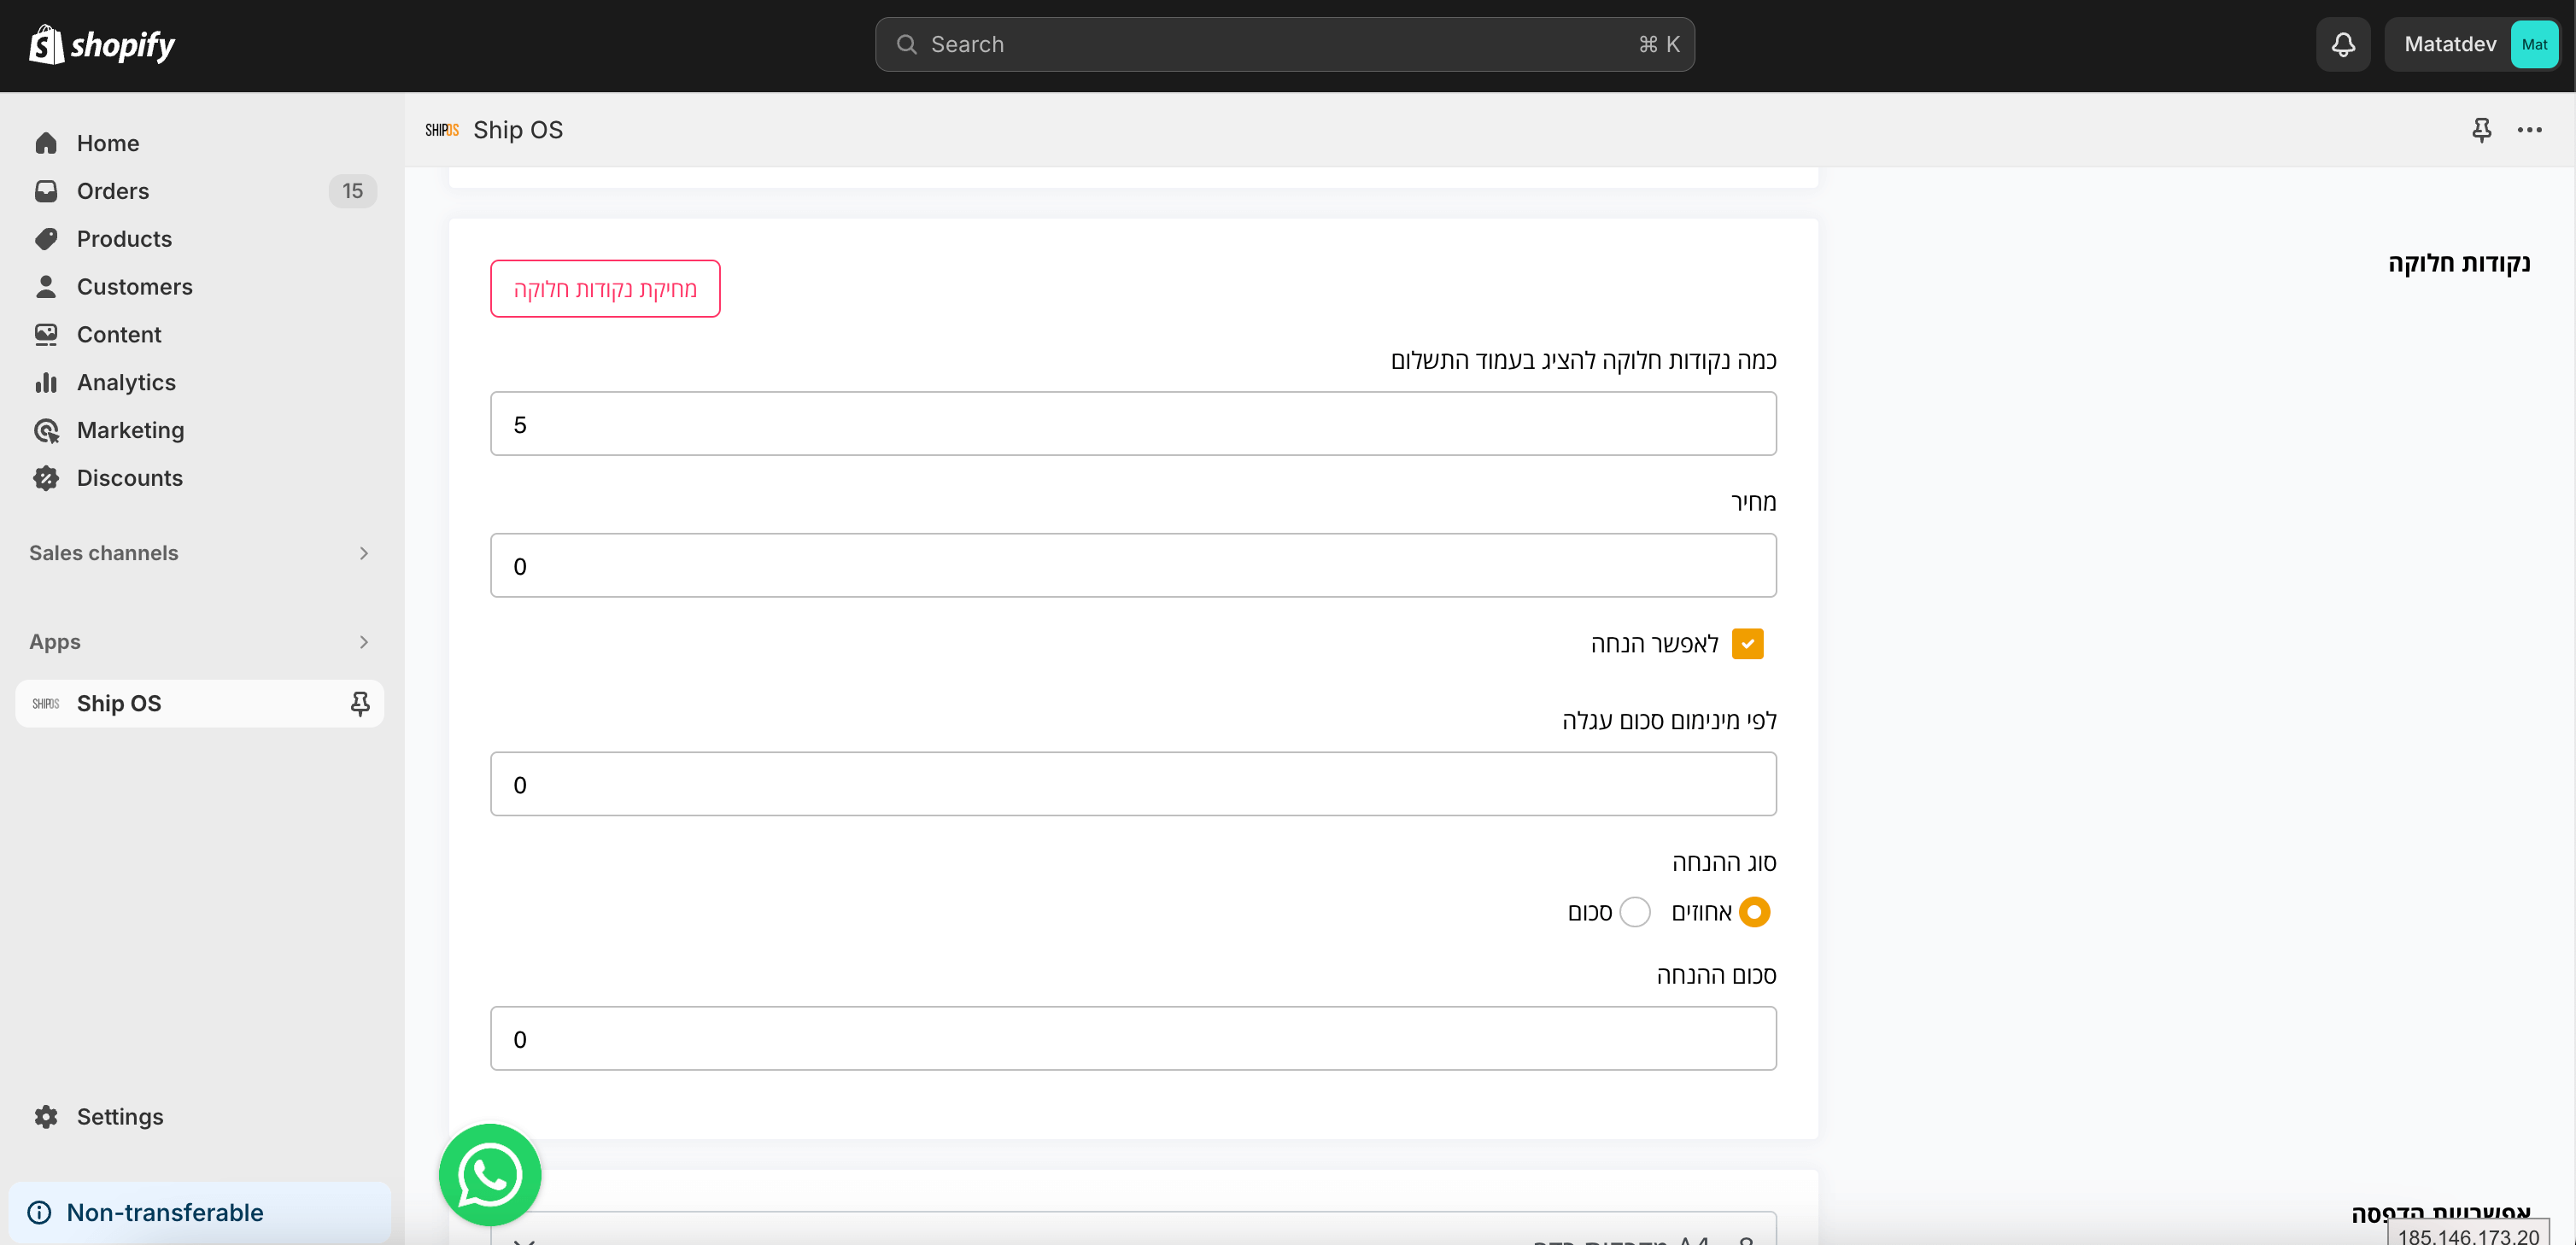2576x1245 pixels.
Task: Select the סכום radio option
Action: click(x=1634, y=912)
